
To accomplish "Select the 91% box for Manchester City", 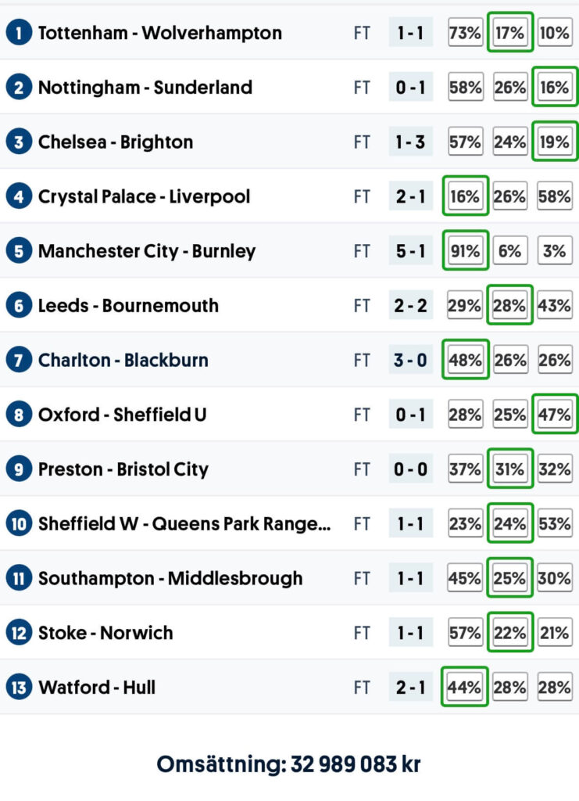I will pyautogui.click(x=465, y=251).
